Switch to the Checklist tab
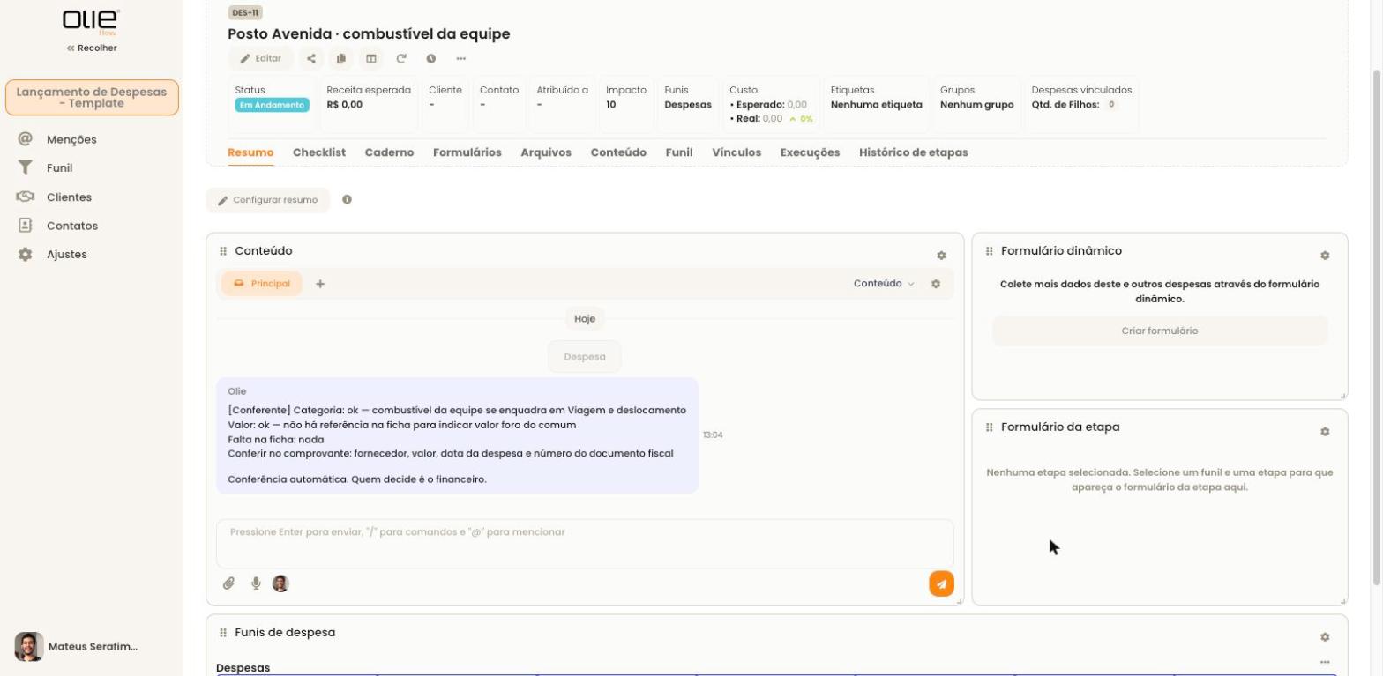This screenshot has height=676, width=1383. (319, 152)
